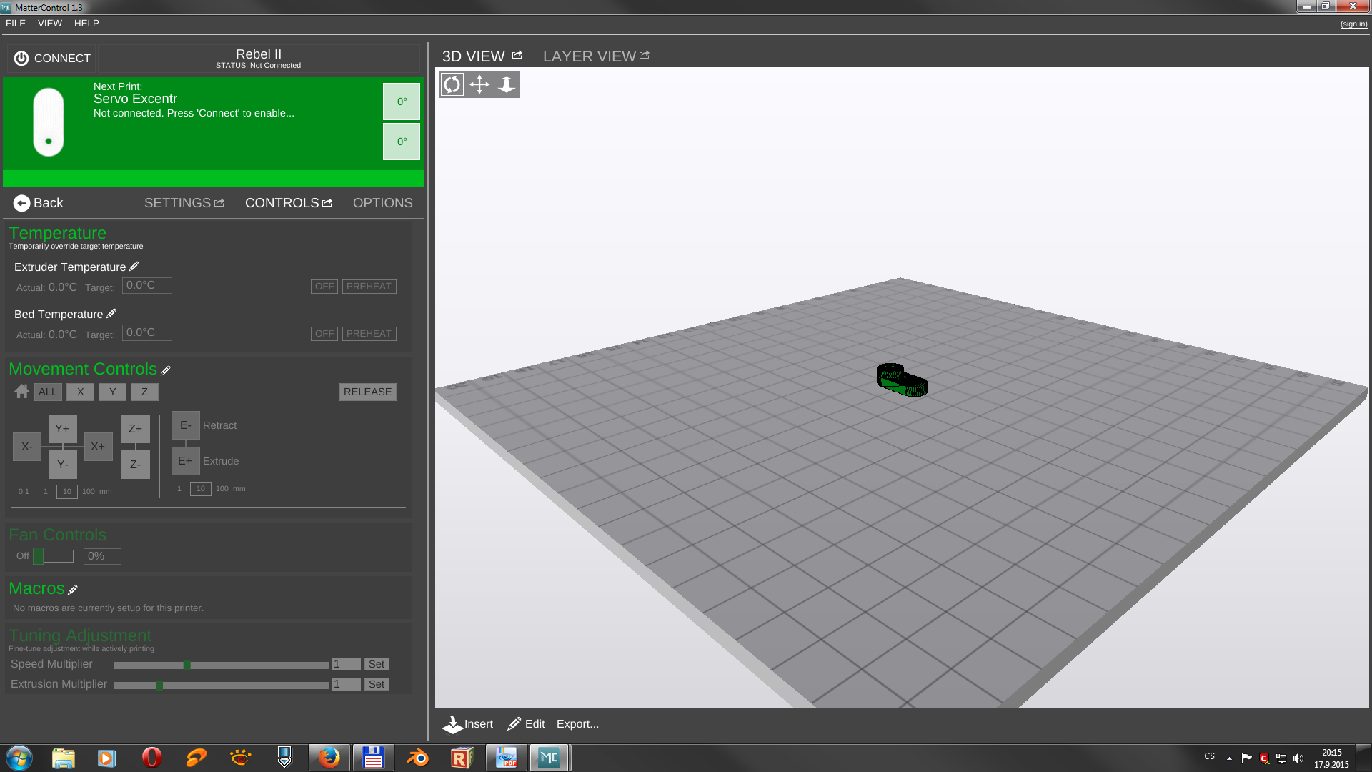Open the OPTIONS tab

[x=382, y=203]
